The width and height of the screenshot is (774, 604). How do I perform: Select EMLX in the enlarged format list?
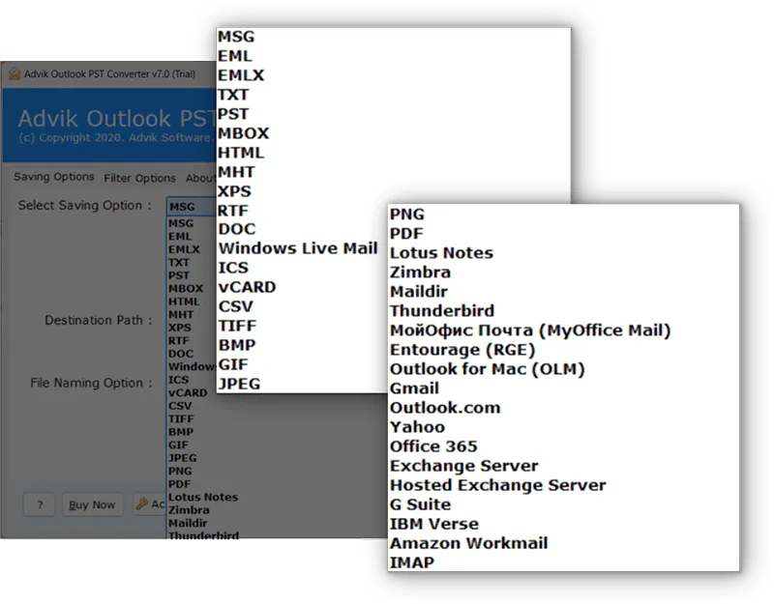point(241,75)
